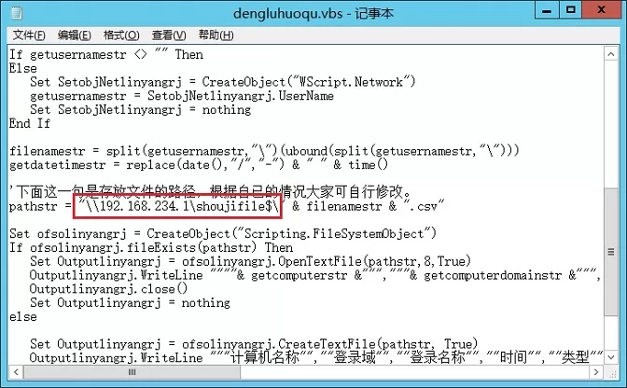Click the Scripting.FileSystemObject text in code
This screenshot has height=388, width=627.
(x=333, y=233)
